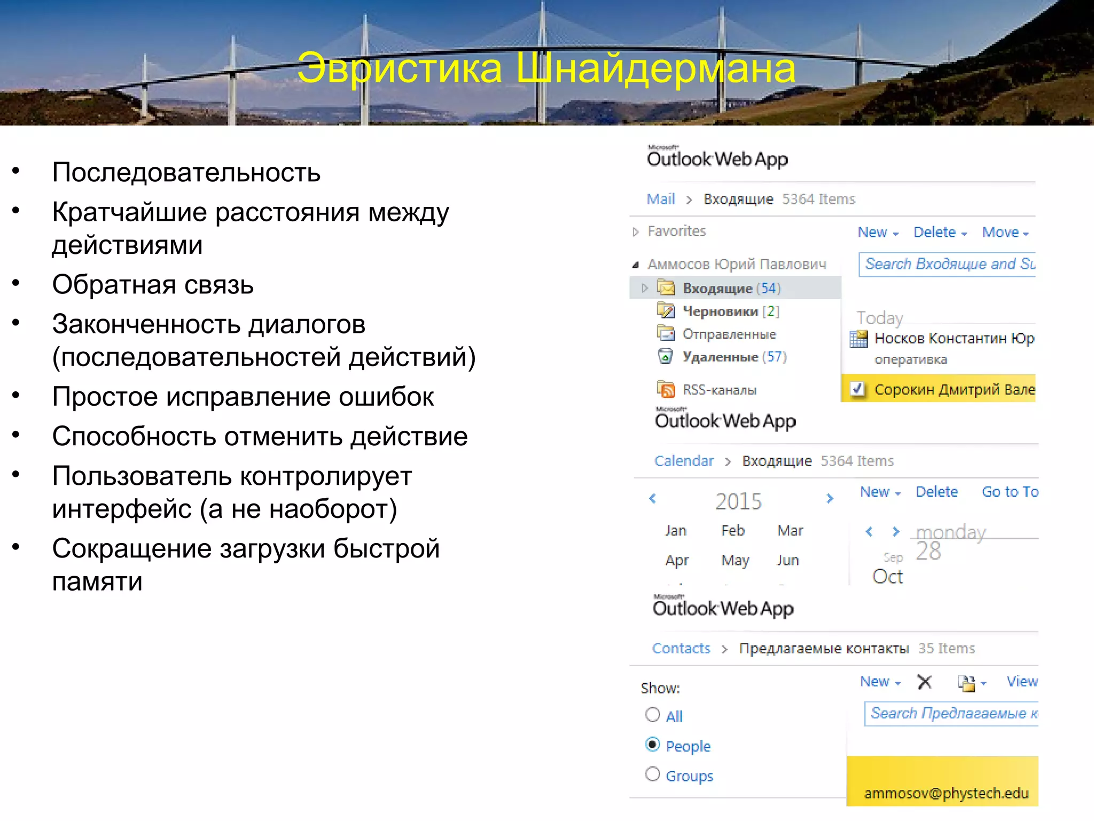Choose the Groups radio button
This screenshot has height=821, width=1094.
pyautogui.click(x=653, y=774)
